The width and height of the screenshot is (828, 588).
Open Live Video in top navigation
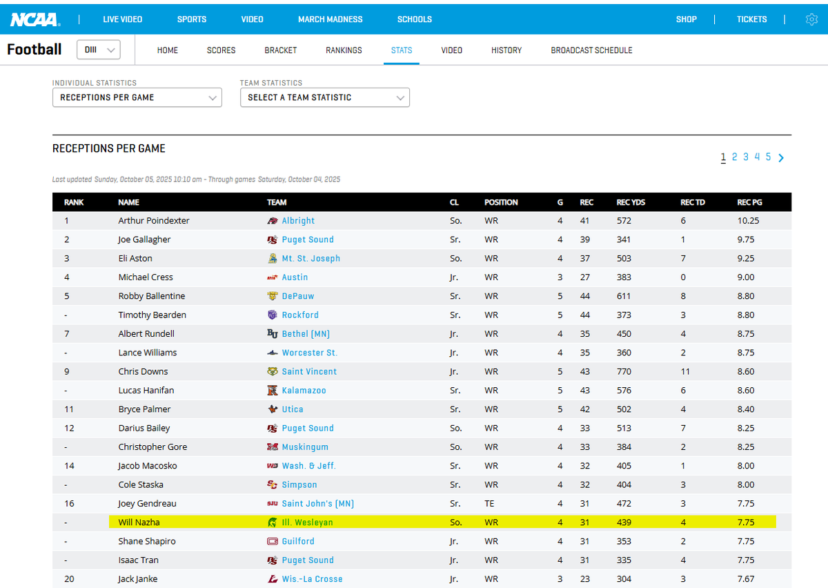[x=123, y=19]
